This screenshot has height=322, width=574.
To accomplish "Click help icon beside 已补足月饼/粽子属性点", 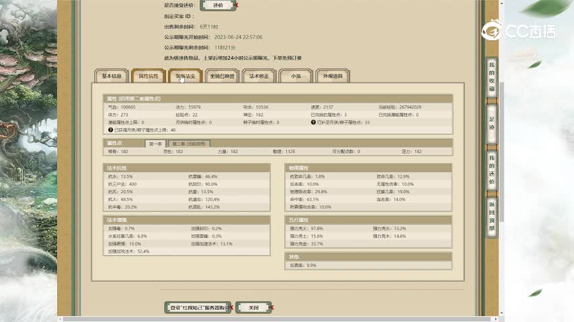I will click(x=313, y=123).
